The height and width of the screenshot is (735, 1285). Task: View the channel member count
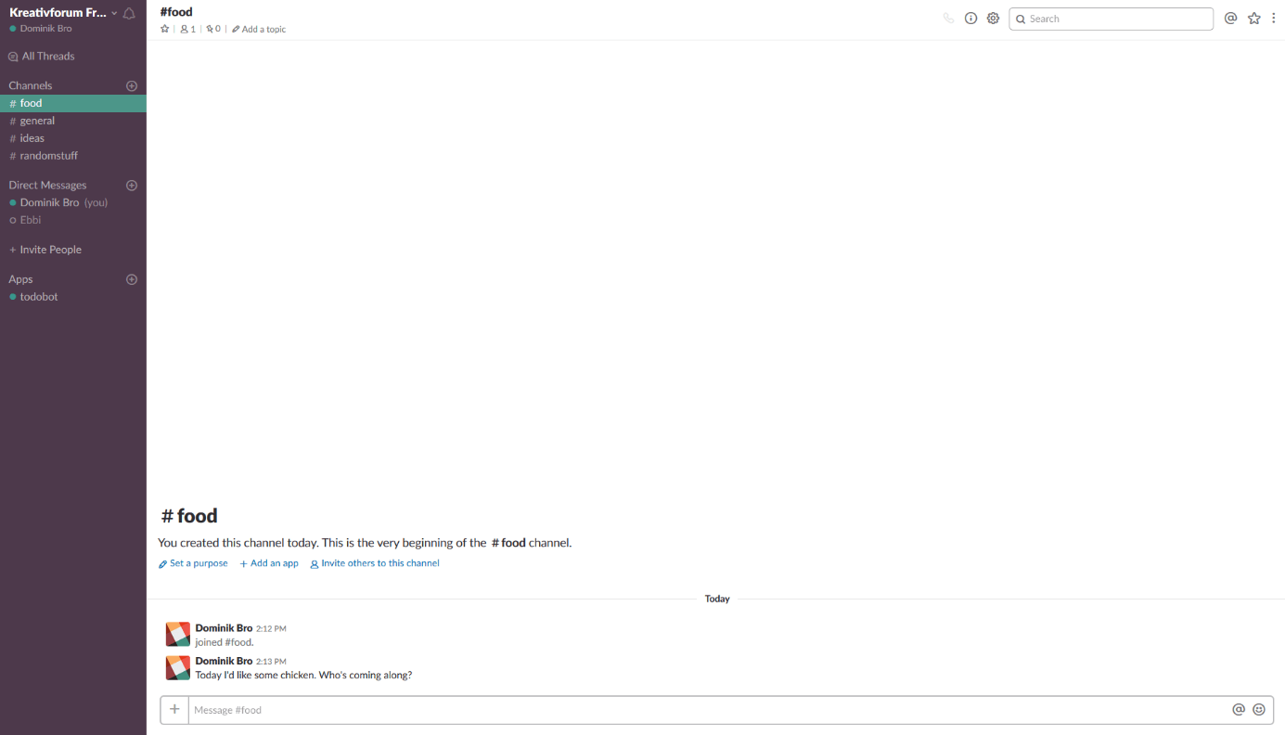click(187, 29)
